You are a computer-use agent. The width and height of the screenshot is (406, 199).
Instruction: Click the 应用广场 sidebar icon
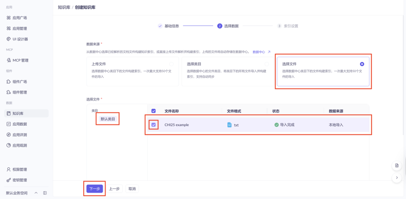tap(8, 18)
